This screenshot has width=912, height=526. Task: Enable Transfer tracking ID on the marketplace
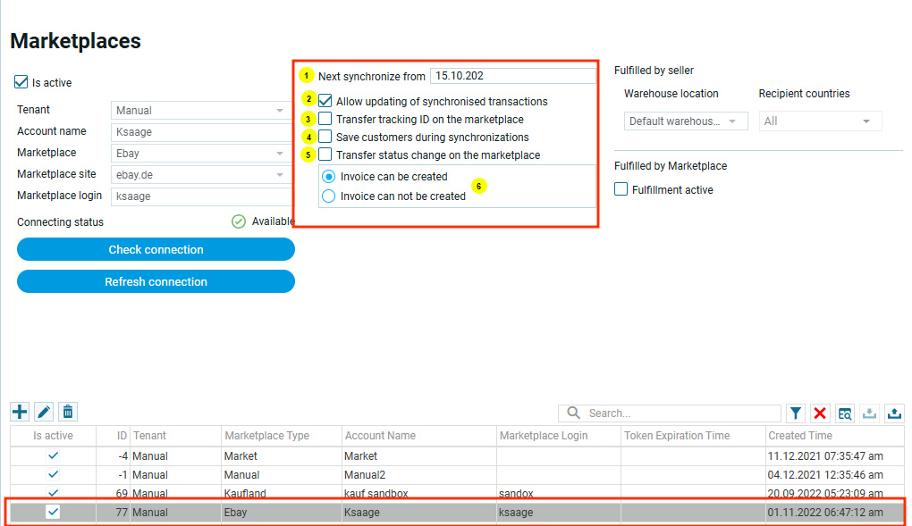325,119
